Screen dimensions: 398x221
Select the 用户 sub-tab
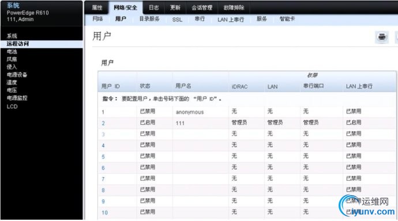point(121,19)
